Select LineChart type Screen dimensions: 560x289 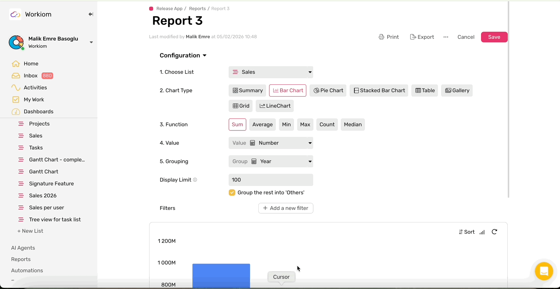(275, 106)
